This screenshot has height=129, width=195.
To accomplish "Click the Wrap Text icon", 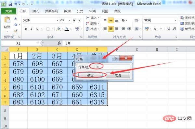I will pyautogui.click(x=136, y=20).
